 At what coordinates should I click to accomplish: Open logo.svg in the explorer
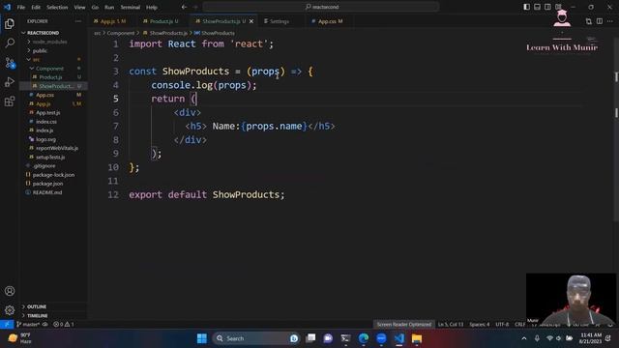pos(45,139)
